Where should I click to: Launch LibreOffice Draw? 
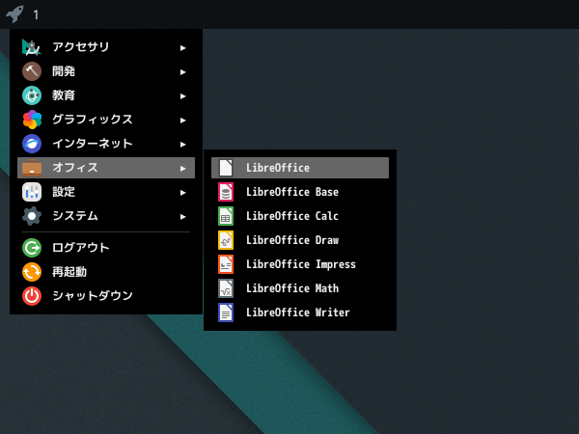pos(300,240)
